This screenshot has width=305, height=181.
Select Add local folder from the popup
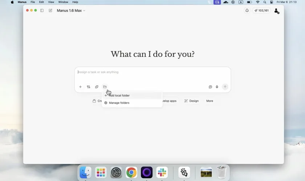119,96
